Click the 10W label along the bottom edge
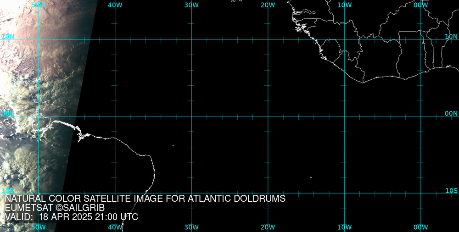This screenshot has width=459, height=232. tap(344, 227)
